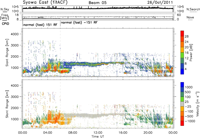Click left '10^5' noise axis tick
200x138 pixels.
point(15,7)
